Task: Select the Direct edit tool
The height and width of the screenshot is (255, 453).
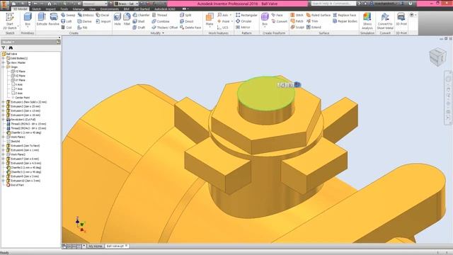Action: (186, 21)
